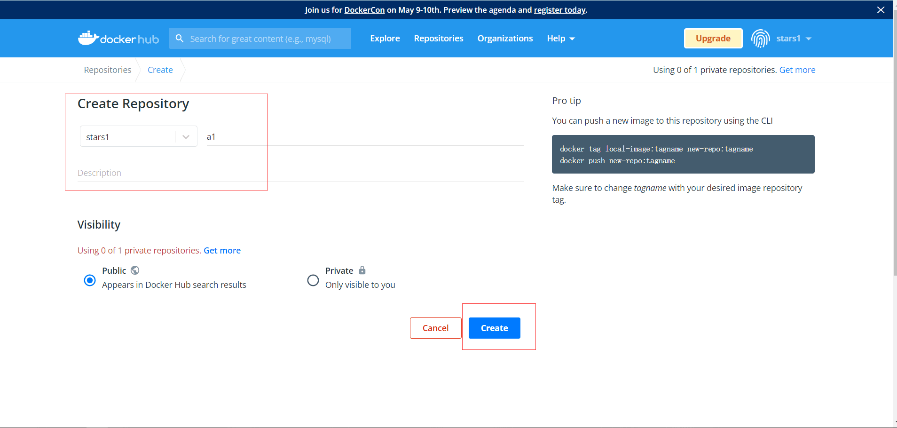Viewport: 897px width, 428px height.
Task: Open the DockerCon link in banner
Action: click(x=364, y=10)
